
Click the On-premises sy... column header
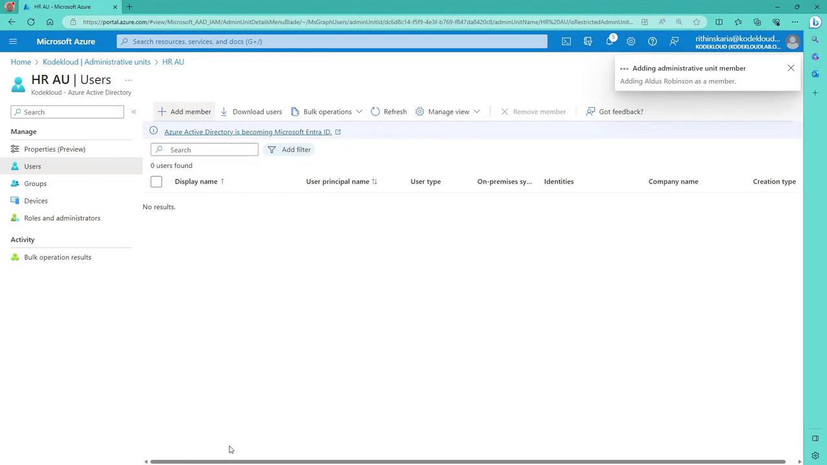click(505, 181)
